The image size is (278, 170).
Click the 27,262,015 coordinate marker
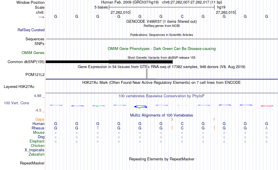[225, 12]
